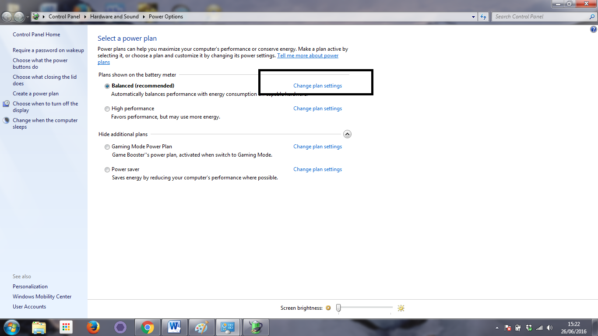Click the power plug tray icon
598x336 pixels.
518,328
